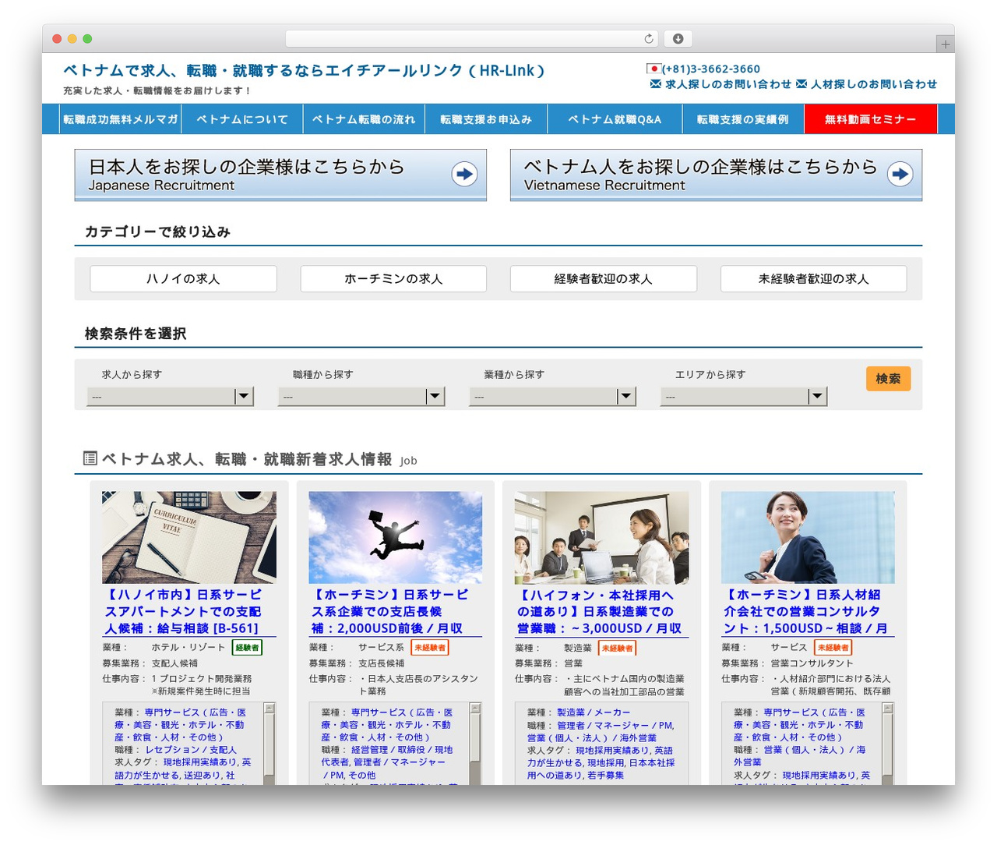This screenshot has width=997, height=845.
Task: Open the ホーチミン branch manager candidate job title
Action: 389,611
